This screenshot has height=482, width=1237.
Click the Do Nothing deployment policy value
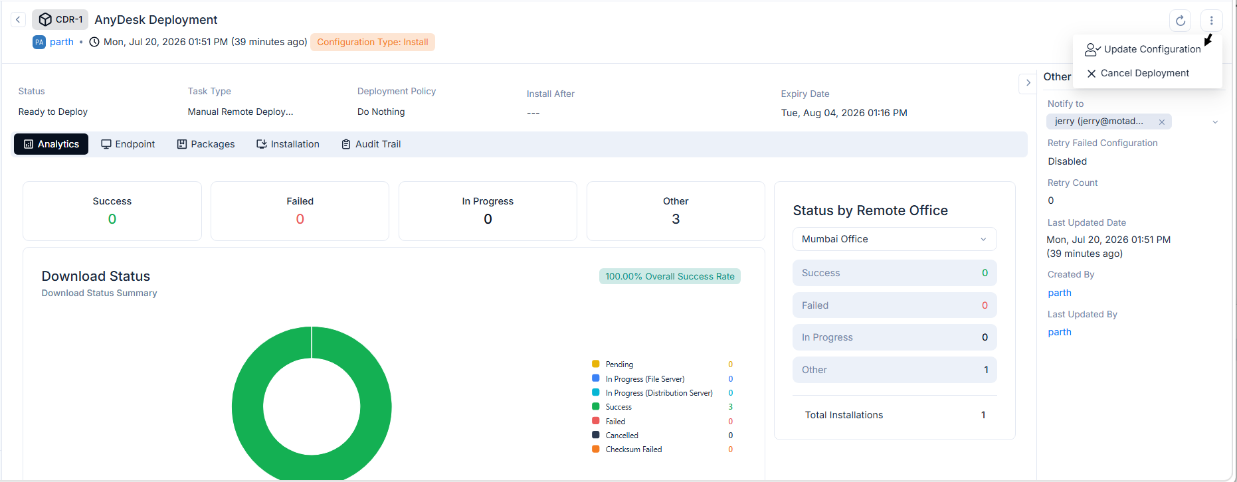tap(381, 112)
